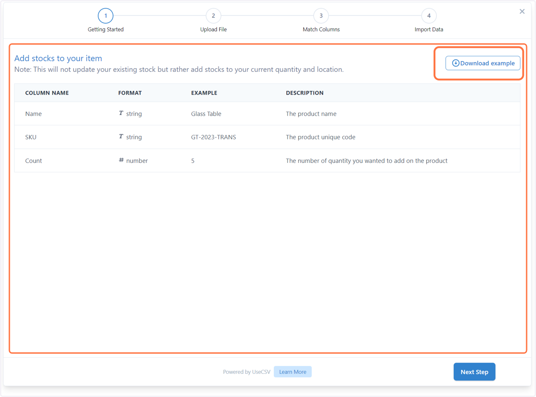Click the 'string' format text in Name row
The height and width of the screenshot is (397, 536).
pyautogui.click(x=134, y=114)
